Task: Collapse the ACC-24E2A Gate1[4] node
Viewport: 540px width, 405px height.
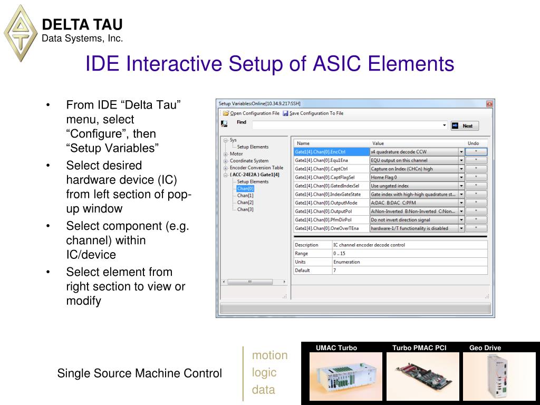Action: click(x=226, y=175)
